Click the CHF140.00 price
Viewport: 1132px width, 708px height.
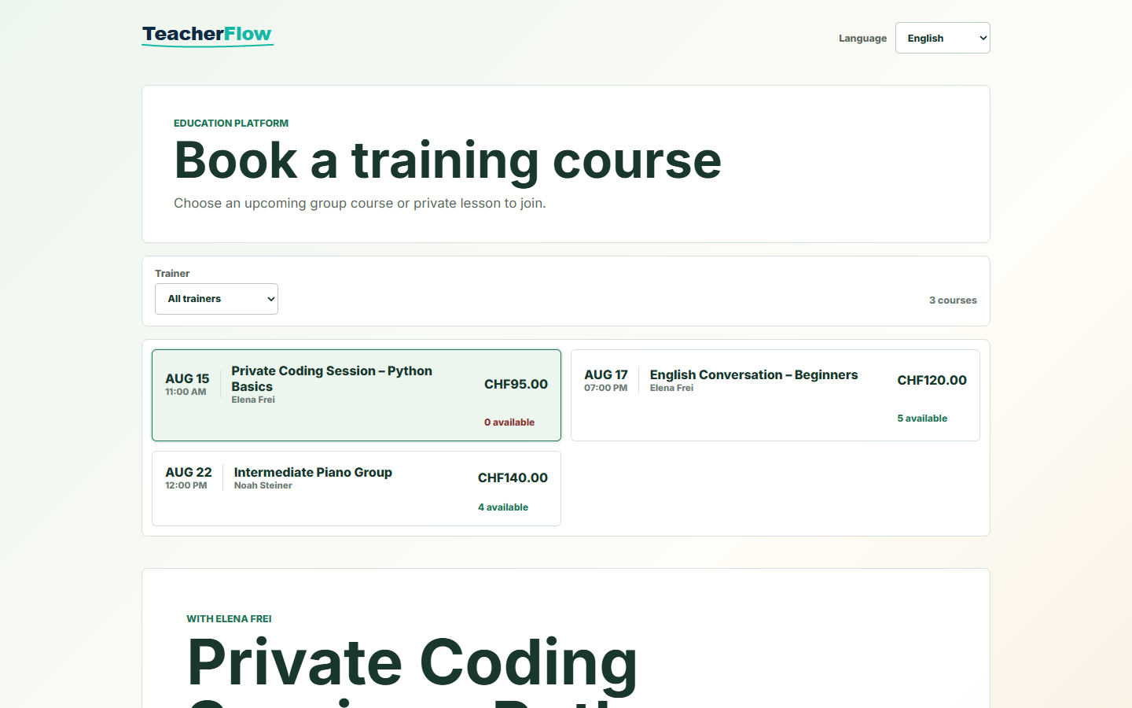click(x=513, y=478)
